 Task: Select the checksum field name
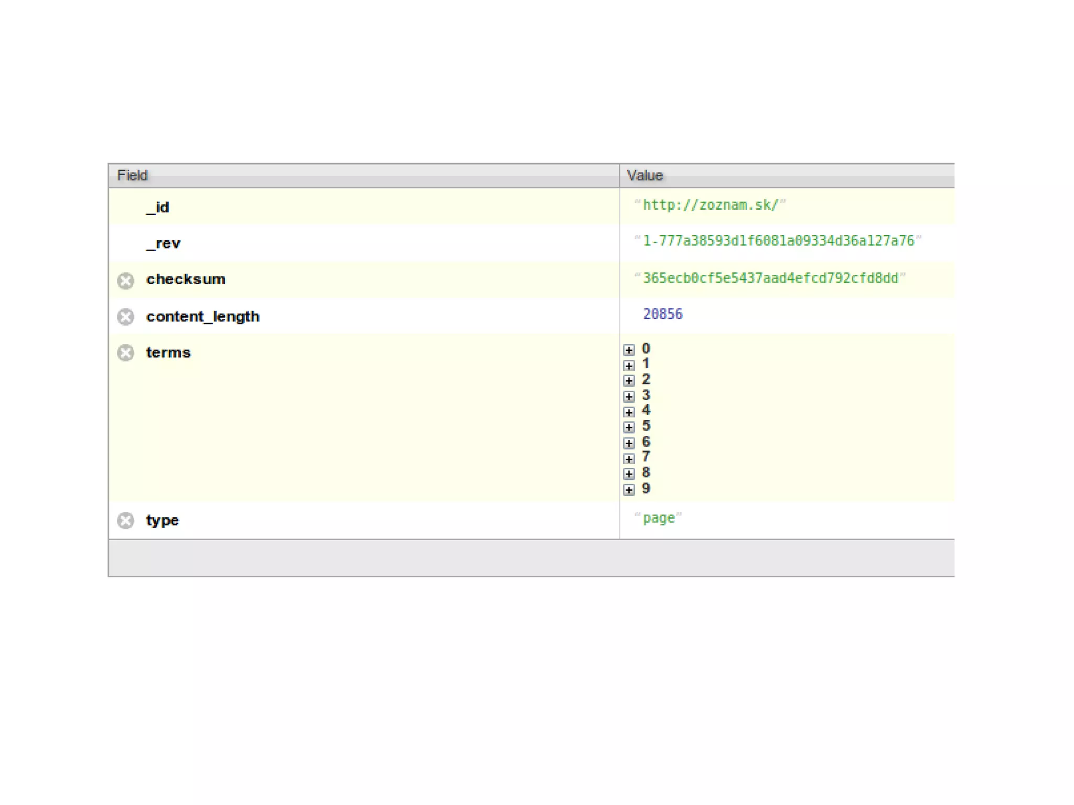pos(186,280)
